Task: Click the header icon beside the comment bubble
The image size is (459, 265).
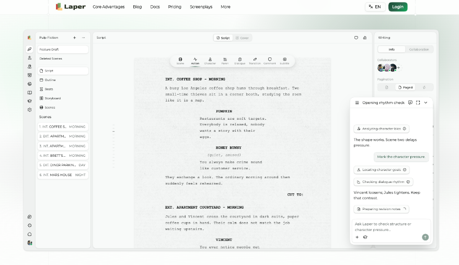Action: pyautogui.click(x=365, y=38)
